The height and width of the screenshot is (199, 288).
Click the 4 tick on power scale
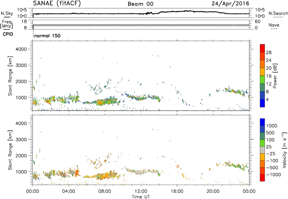point(267,100)
